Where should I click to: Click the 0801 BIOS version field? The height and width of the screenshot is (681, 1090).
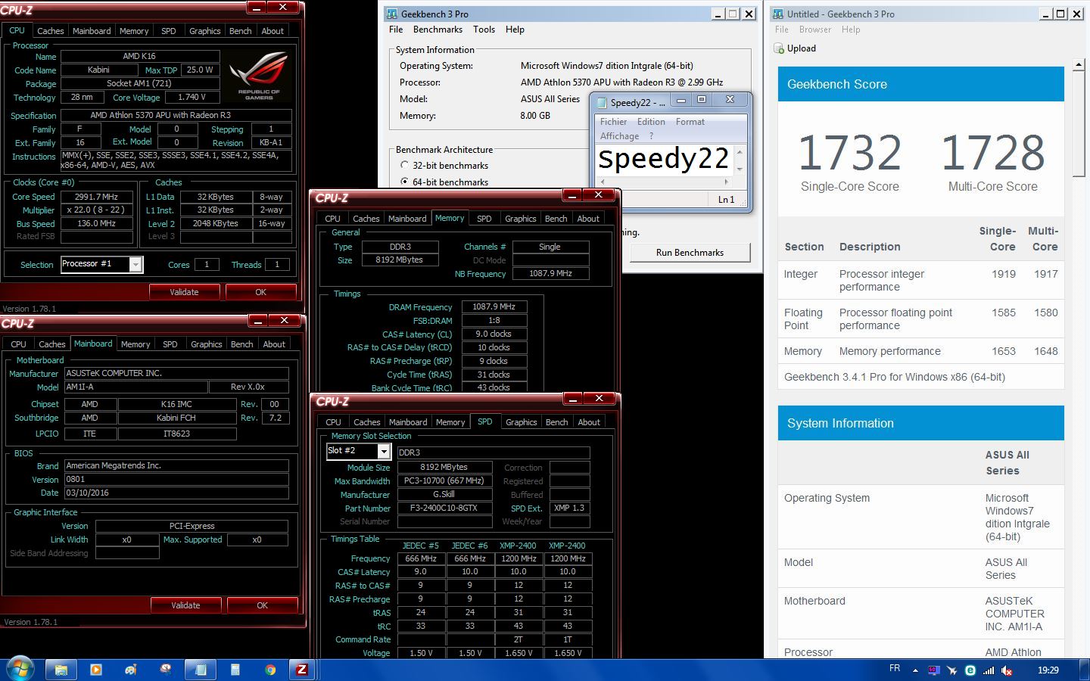[176, 479]
